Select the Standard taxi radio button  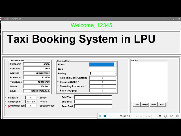pos(6,97)
